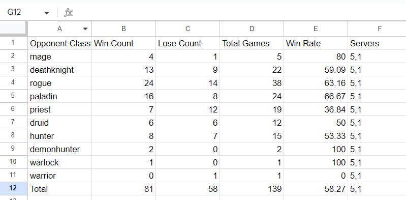Select the 'deathknight' cell
406x200 pixels.
[60, 70]
